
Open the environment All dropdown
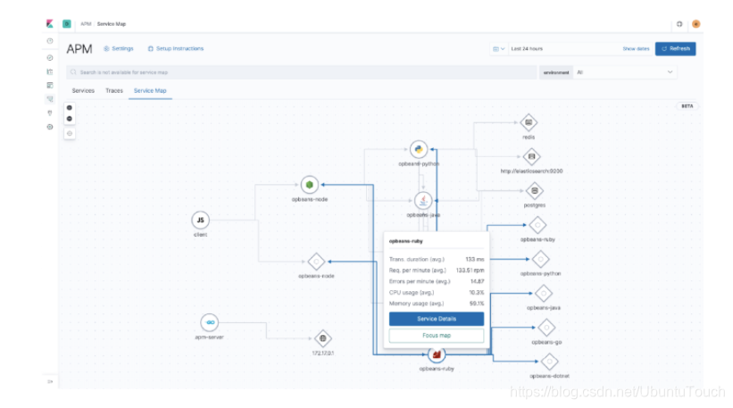625,72
